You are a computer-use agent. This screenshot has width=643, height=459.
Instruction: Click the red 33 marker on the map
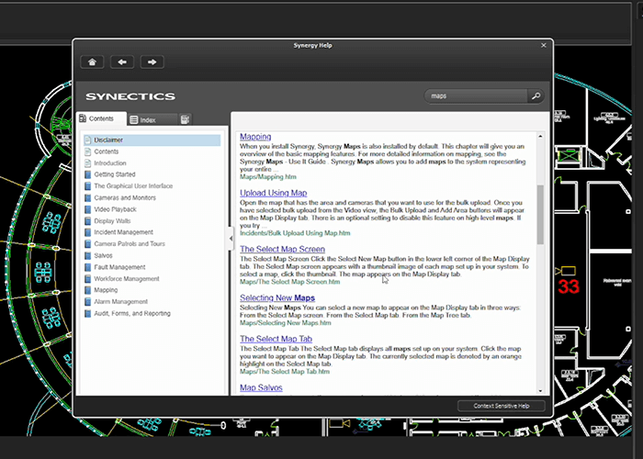pos(569,286)
